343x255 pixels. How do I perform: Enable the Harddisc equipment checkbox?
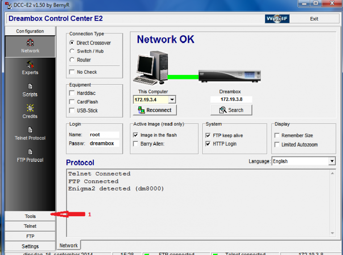click(72, 93)
